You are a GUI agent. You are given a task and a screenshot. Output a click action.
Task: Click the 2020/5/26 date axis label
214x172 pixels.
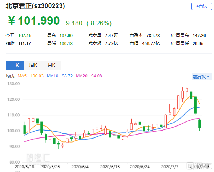pos(50,167)
